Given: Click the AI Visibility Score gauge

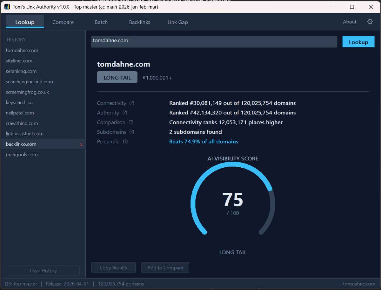Looking at the screenshot, I should click(x=233, y=200).
